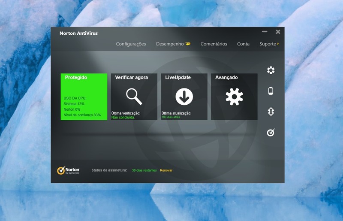Click the Verificar agora tile title
This screenshot has height=221, width=343.
[132, 77]
